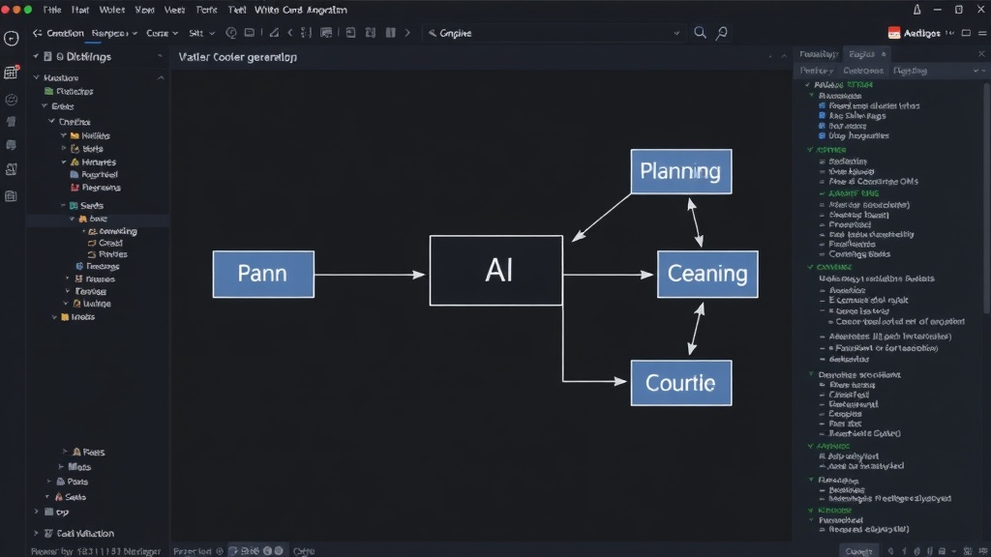Click the left-arrow icon before Creation in toolbar
The width and height of the screenshot is (991, 557).
coord(38,33)
